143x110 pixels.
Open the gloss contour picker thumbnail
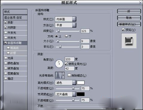click(59, 75)
